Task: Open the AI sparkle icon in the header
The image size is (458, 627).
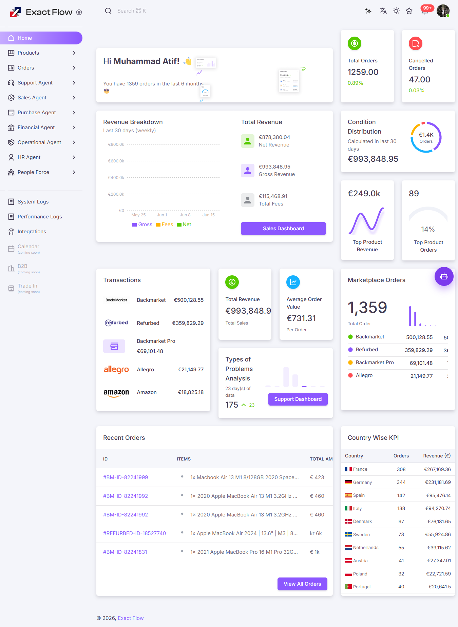Action: [x=368, y=11]
